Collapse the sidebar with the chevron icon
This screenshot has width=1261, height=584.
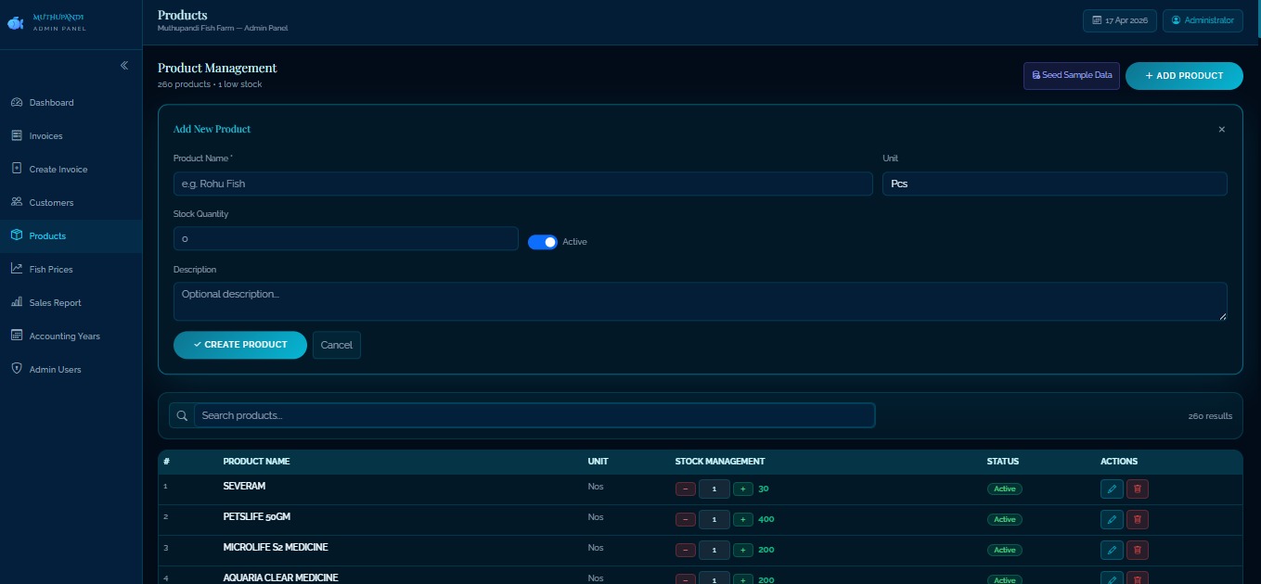click(x=124, y=65)
